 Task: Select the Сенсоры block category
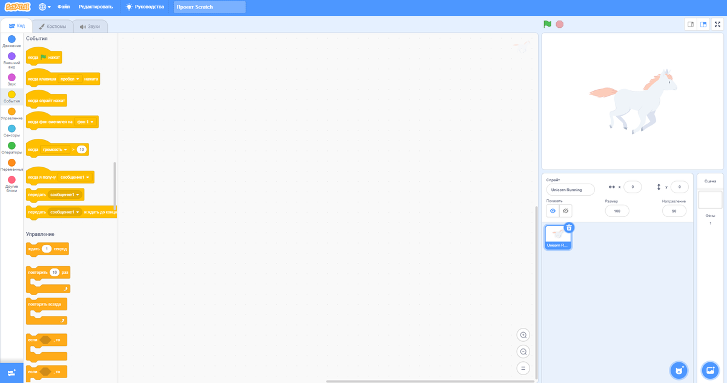(x=12, y=131)
